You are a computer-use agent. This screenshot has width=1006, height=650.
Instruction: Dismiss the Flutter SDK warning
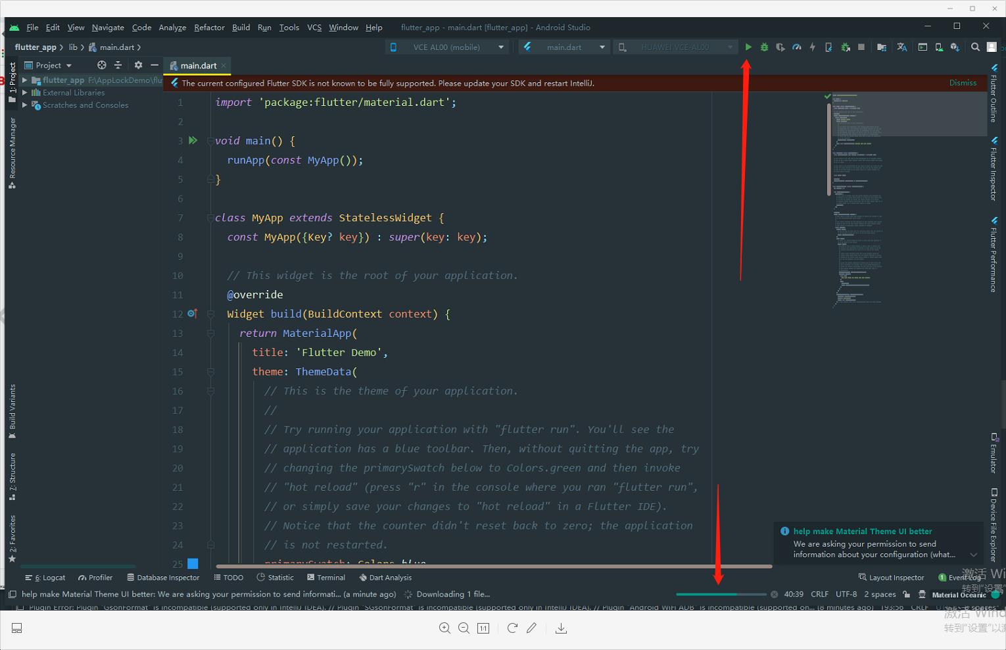pos(963,83)
